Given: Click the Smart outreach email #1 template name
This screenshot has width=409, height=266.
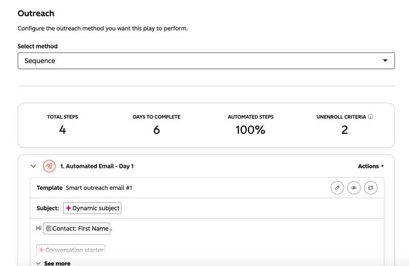Looking at the screenshot, I should tap(99, 188).
